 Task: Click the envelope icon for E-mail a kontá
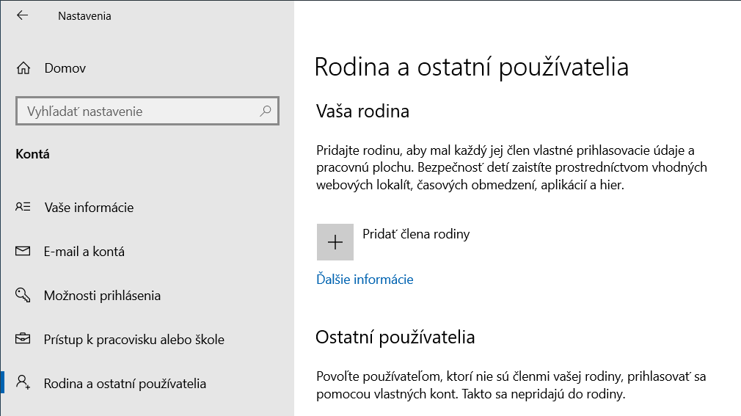pyautogui.click(x=23, y=252)
